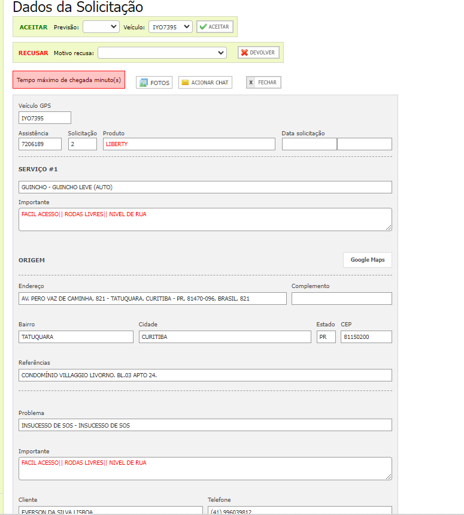Open the Veículo IYO7395 dropdown
This screenshot has width=464, height=515.
(x=170, y=27)
